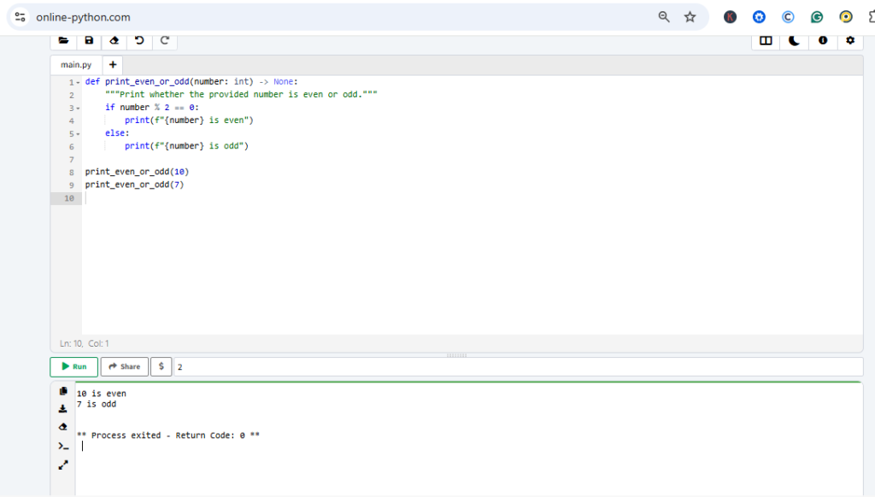Download the console output
875x497 pixels.
pos(63,409)
